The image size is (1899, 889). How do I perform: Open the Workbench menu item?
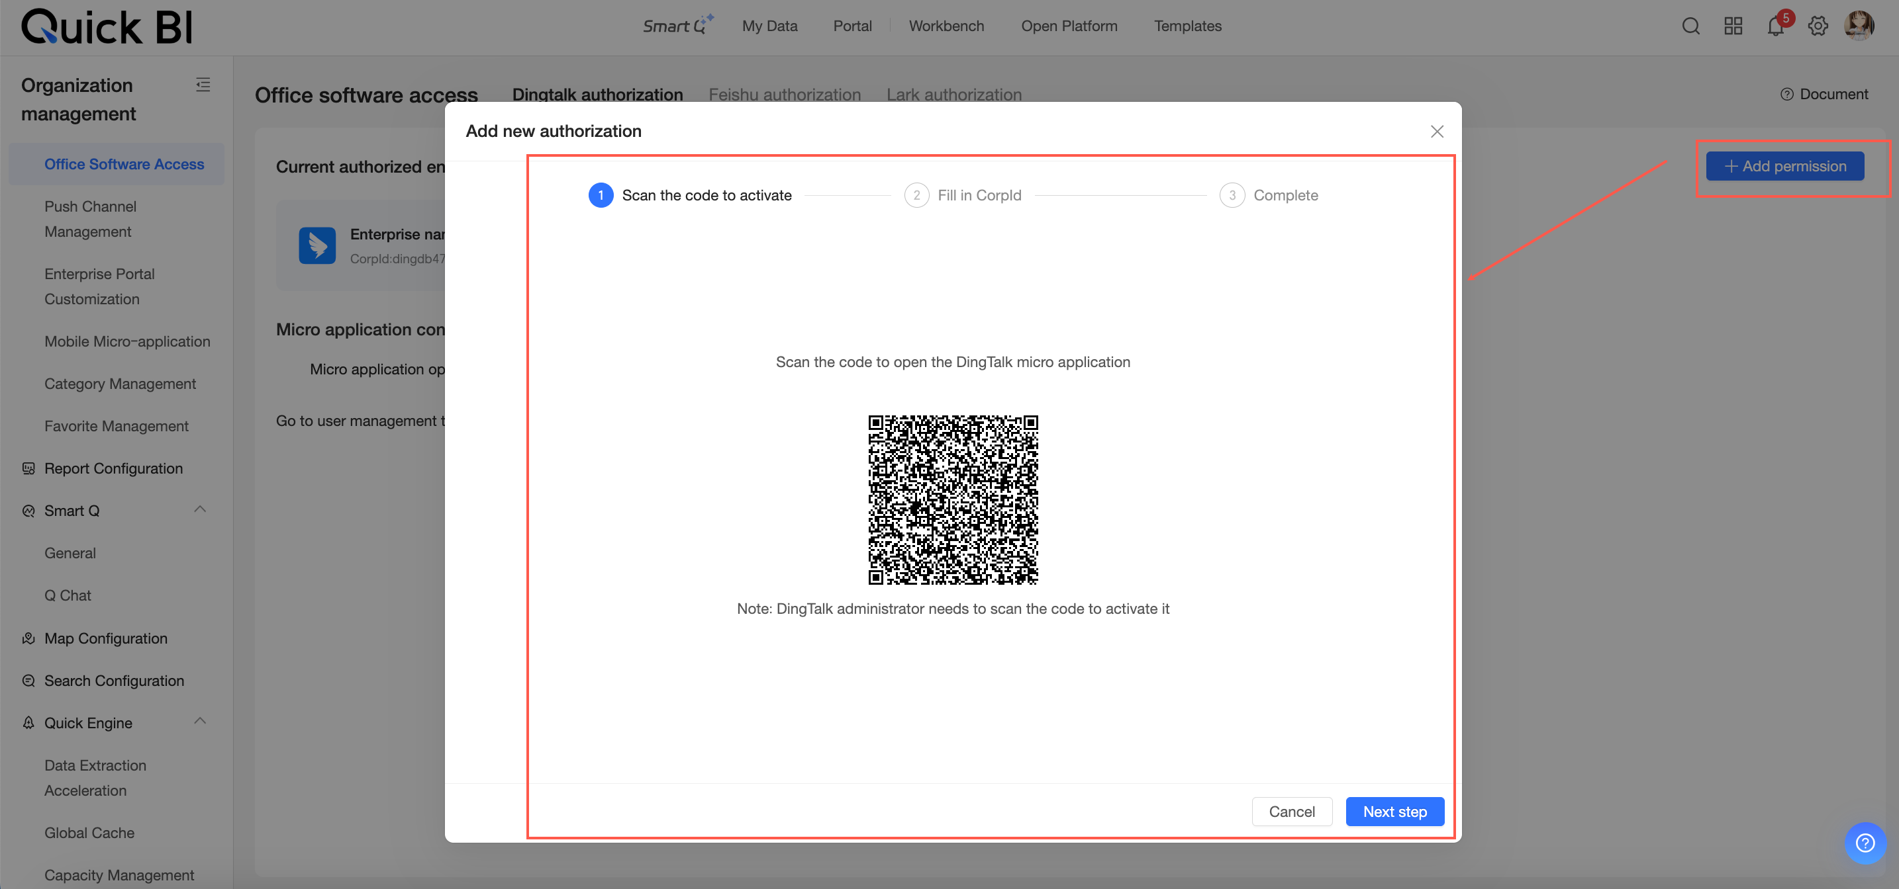[946, 26]
